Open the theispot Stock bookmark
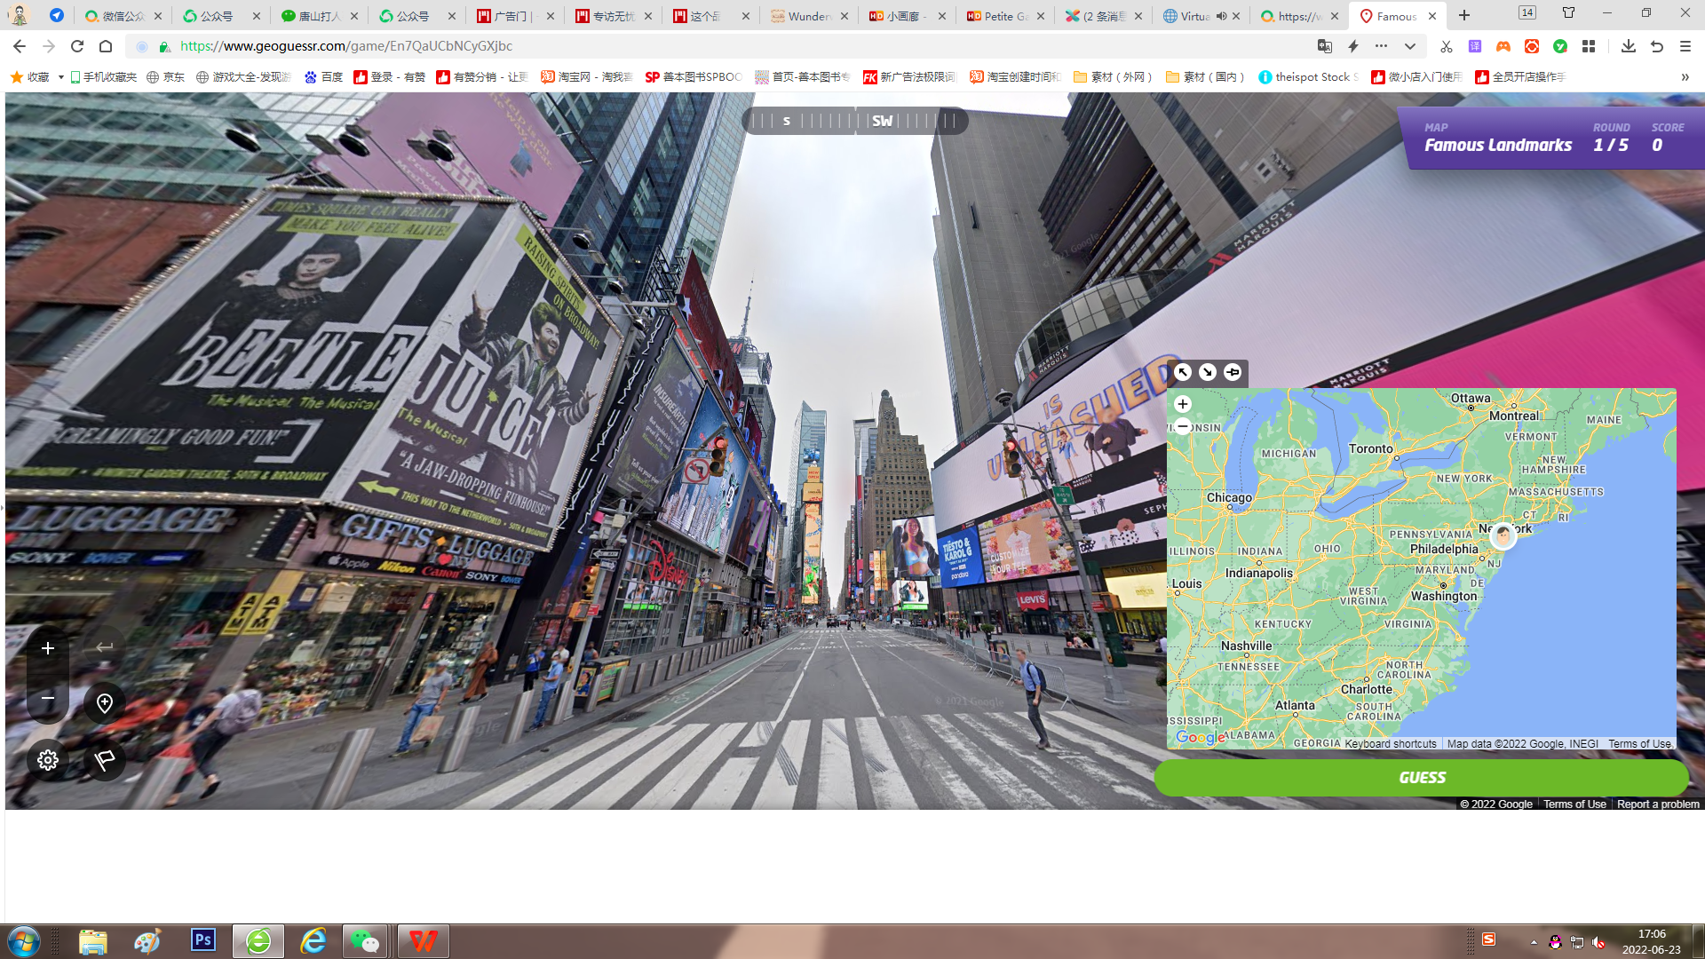Screen dimensions: 1705x959 pyautogui.click(x=1308, y=77)
